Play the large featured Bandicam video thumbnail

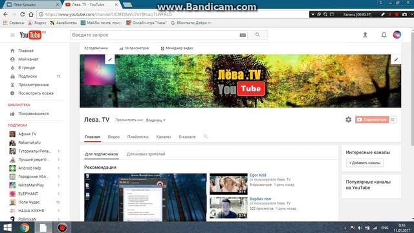[x=145, y=197]
